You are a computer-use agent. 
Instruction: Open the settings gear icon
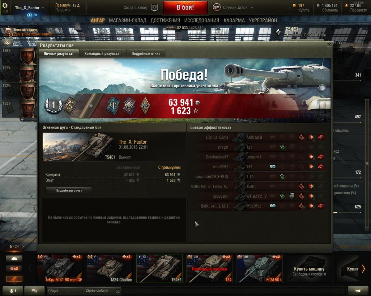(5, 6)
